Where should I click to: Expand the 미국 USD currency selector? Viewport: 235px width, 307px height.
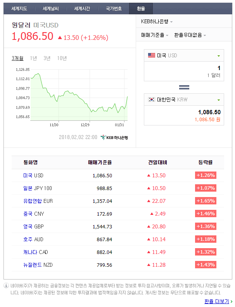tap(219, 56)
